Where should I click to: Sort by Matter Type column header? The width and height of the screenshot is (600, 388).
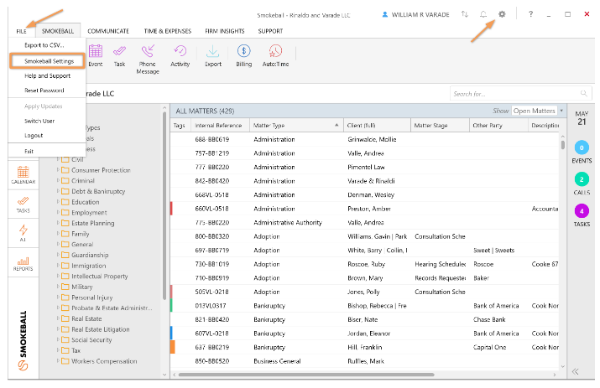296,126
